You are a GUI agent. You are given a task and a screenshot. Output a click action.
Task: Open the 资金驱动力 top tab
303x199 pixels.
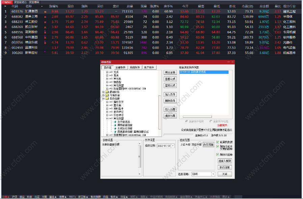20,2
